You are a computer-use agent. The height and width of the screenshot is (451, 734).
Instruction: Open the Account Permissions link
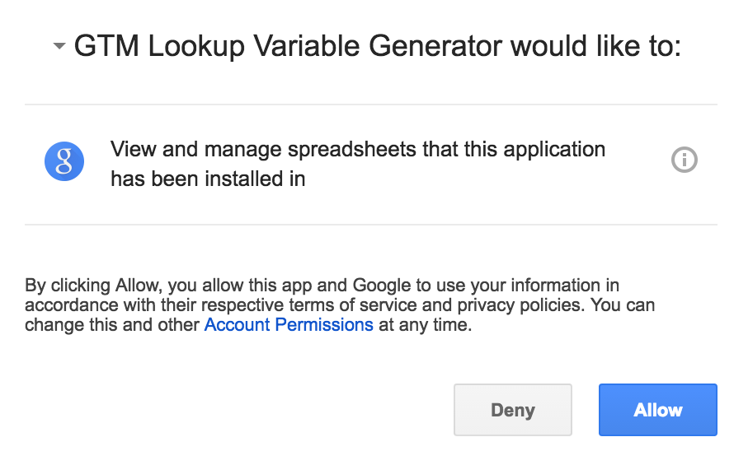click(289, 324)
